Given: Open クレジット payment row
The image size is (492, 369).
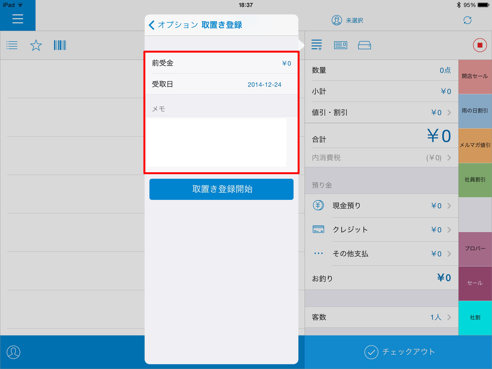Looking at the screenshot, I should tap(382, 229).
